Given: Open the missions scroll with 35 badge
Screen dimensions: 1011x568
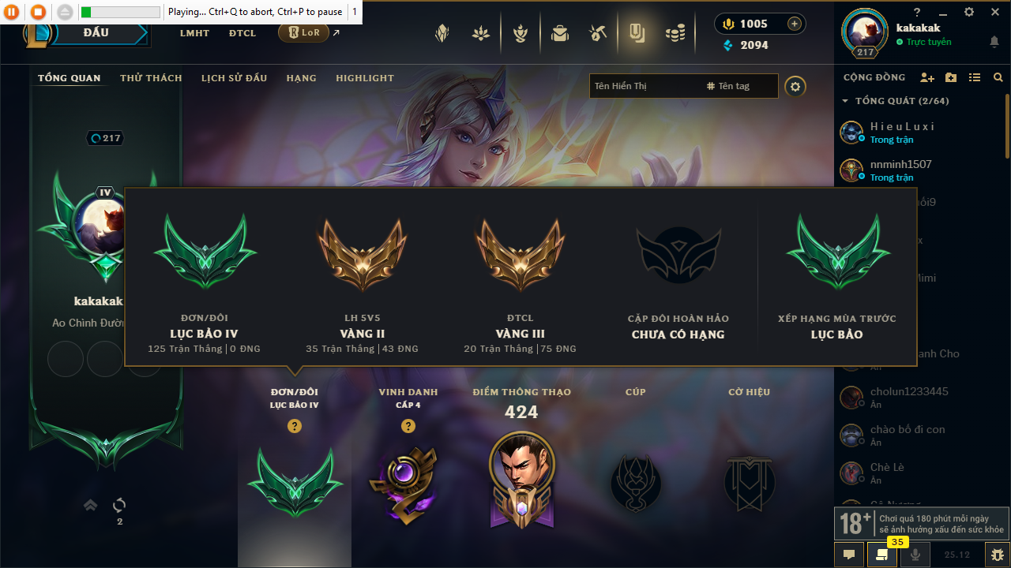Looking at the screenshot, I should point(881,555).
